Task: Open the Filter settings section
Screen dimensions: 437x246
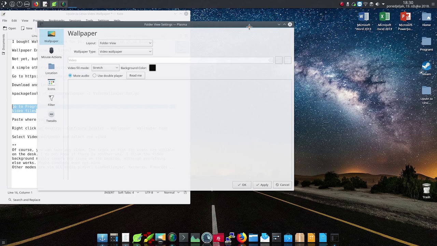Action: (51, 100)
